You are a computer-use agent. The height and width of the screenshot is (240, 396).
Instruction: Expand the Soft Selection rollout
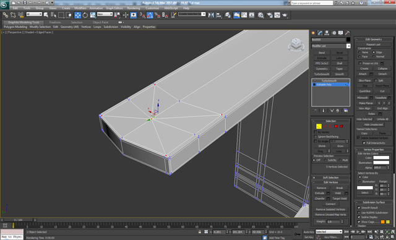(330, 178)
